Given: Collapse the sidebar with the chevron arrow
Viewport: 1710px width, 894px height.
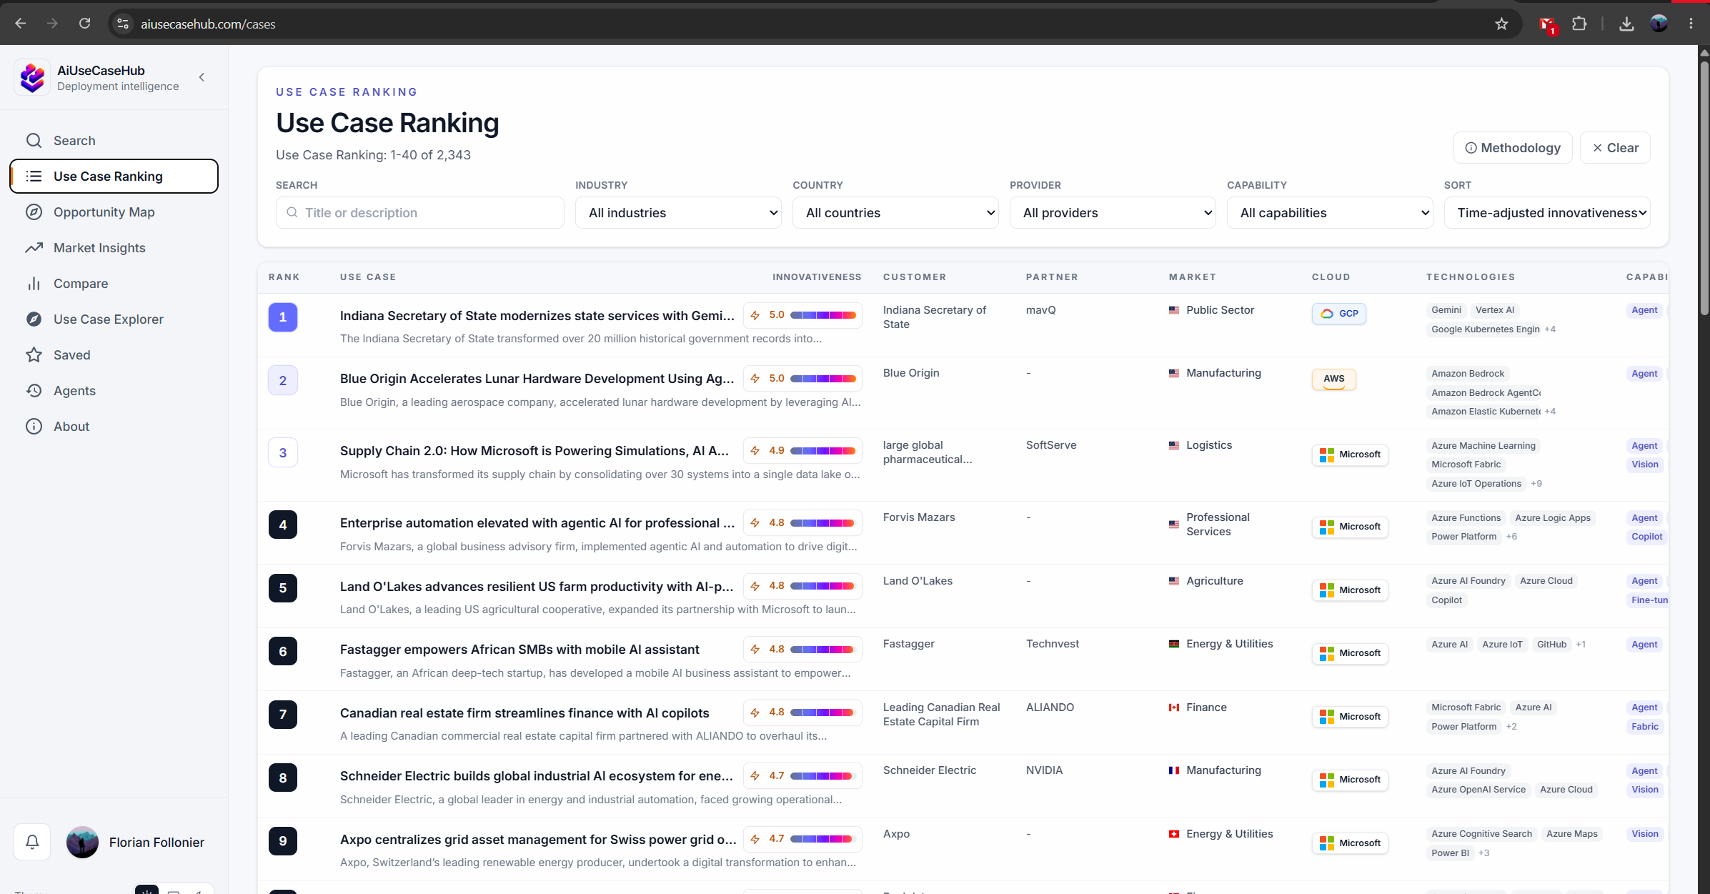Looking at the screenshot, I should point(202,77).
